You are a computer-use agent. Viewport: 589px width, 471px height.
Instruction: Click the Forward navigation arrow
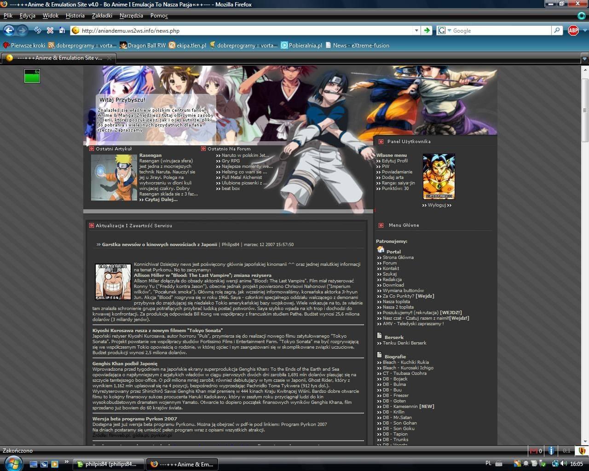point(22,30)
